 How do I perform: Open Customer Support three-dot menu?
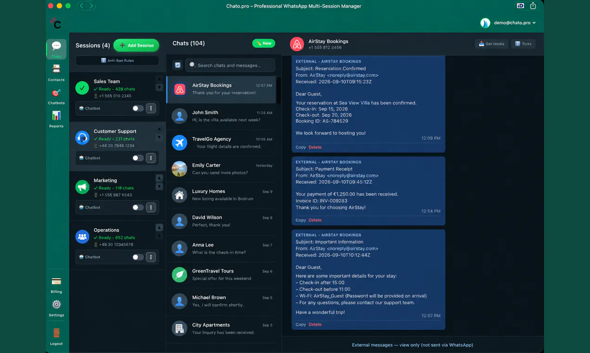(151, 158)
